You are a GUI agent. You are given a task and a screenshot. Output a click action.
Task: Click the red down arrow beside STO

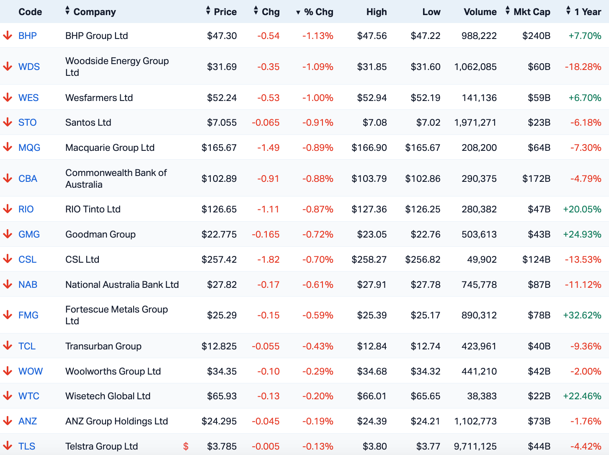click(8, 122)
